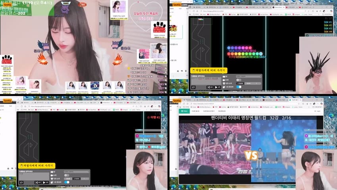Start the race with play button in rainbow marbles frame

tap(218, 87)
